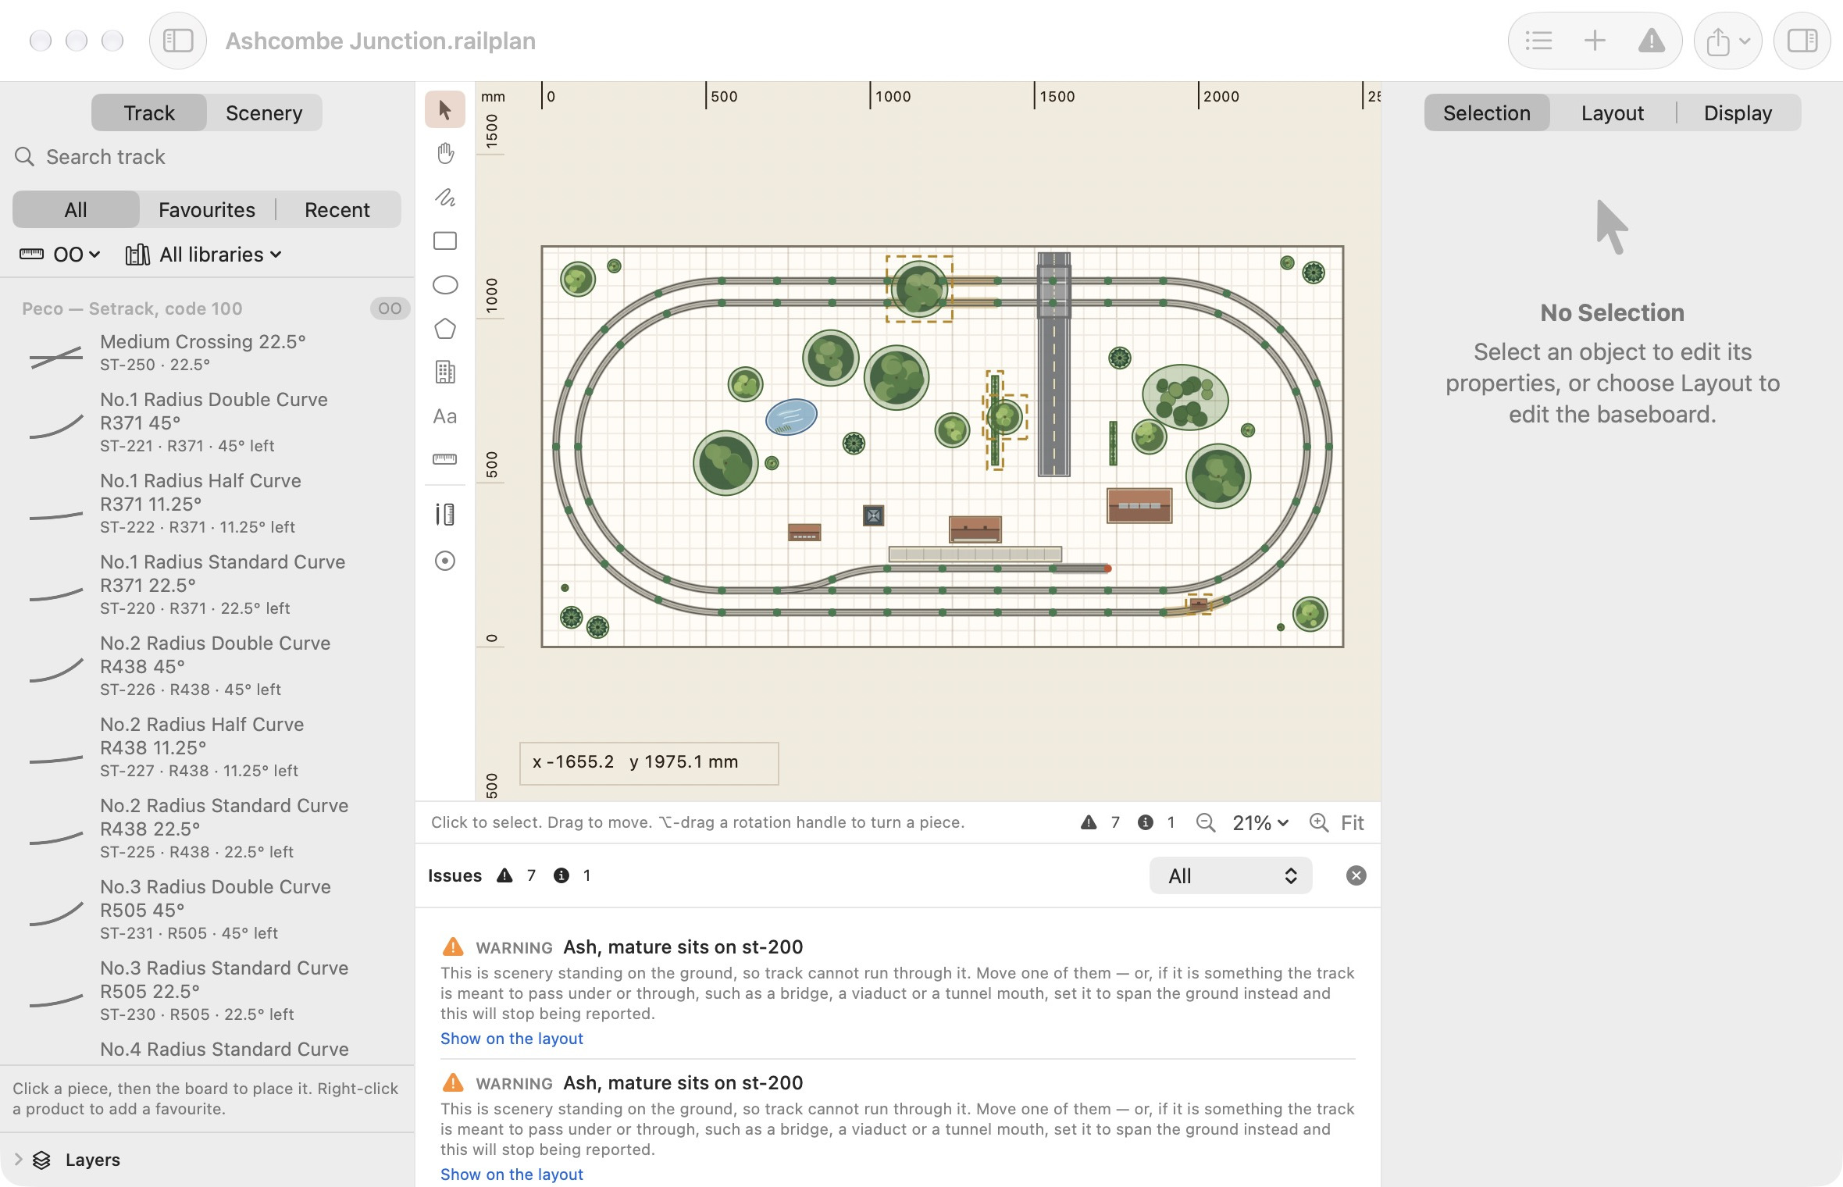Switch to the Display inspector tab
The height and width of the screenshot is (1187, 1843).
[1738, 113]
